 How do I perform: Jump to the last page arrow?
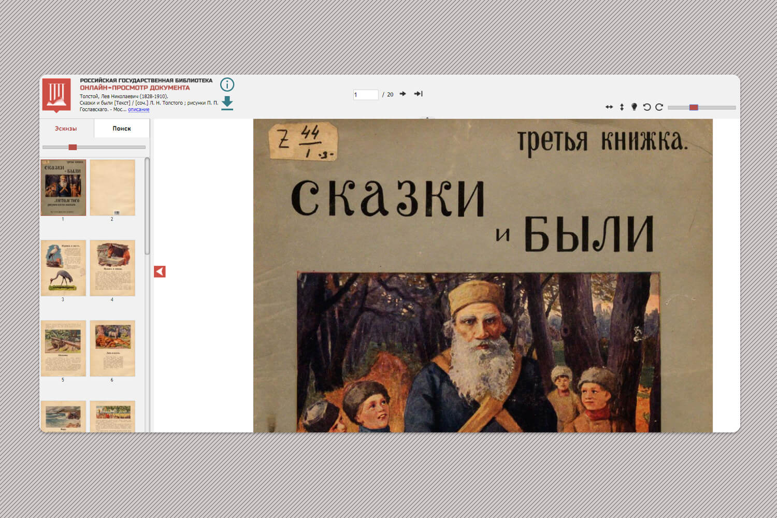coord(419,94)
